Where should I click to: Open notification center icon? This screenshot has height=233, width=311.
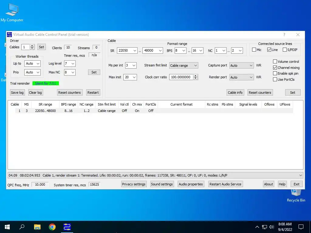(x=301, y=227)
